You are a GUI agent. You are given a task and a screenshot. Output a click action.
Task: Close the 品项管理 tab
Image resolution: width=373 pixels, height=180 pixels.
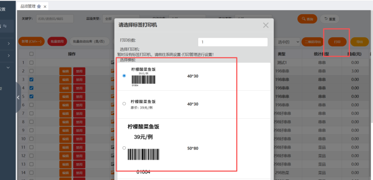pyautogui.click(x=45, y=7)
